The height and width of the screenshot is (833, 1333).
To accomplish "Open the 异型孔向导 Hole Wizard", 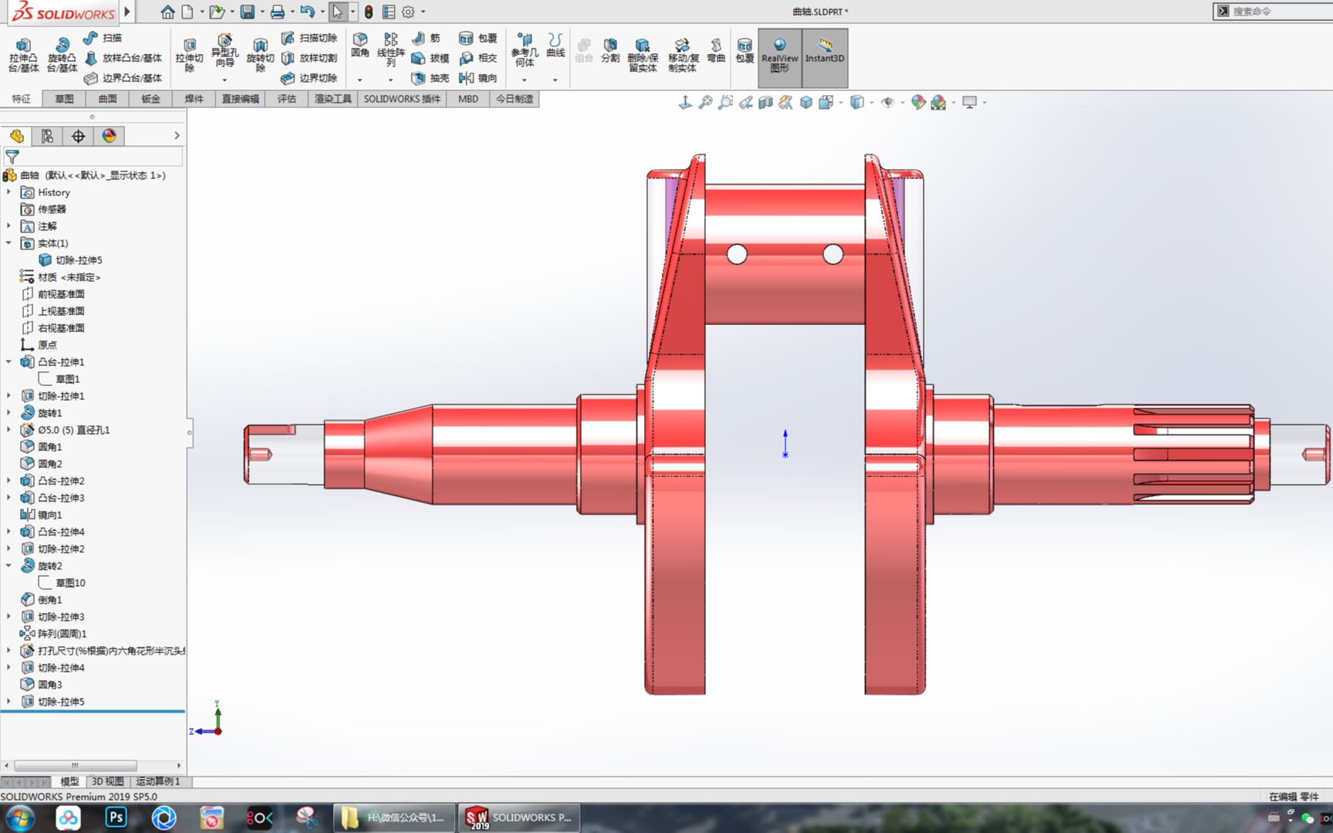I will point(224,52).
